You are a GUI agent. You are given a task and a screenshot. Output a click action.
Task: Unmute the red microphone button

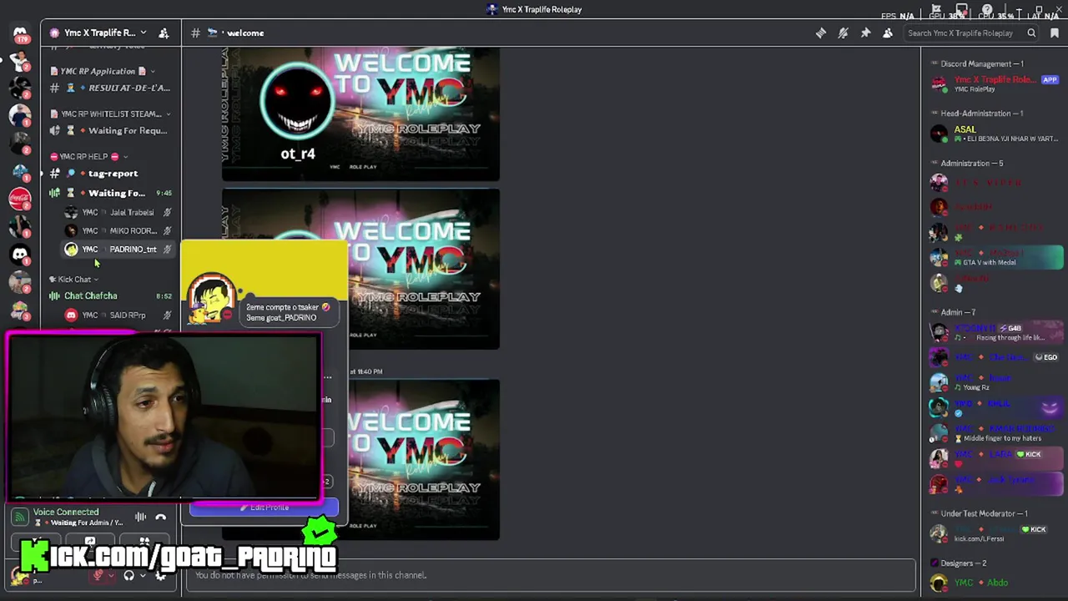[98, 575]
